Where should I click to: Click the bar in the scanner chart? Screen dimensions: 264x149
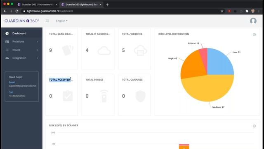tap(184, 147)
